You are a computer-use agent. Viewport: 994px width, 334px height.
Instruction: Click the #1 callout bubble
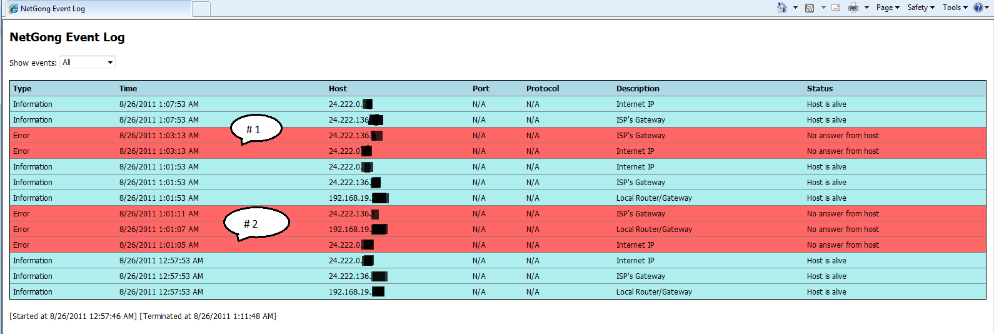pyautogui.click(x=256, y=129)
